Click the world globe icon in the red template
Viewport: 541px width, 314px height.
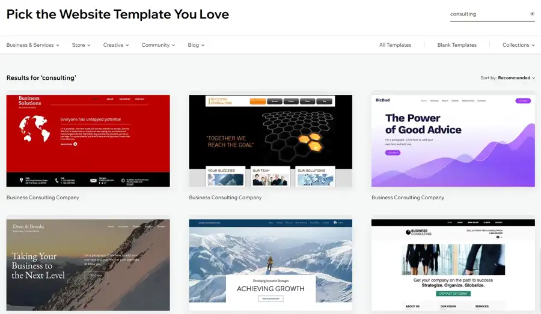(34, 129)
